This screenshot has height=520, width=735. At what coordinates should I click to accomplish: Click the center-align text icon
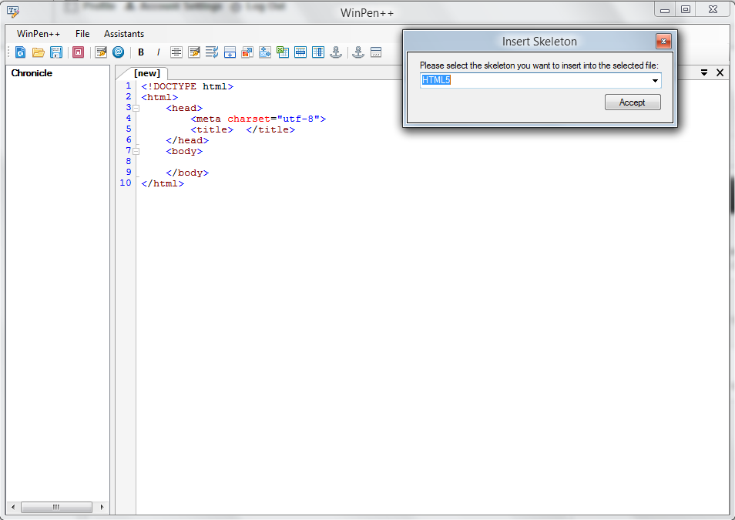[176, 52]
